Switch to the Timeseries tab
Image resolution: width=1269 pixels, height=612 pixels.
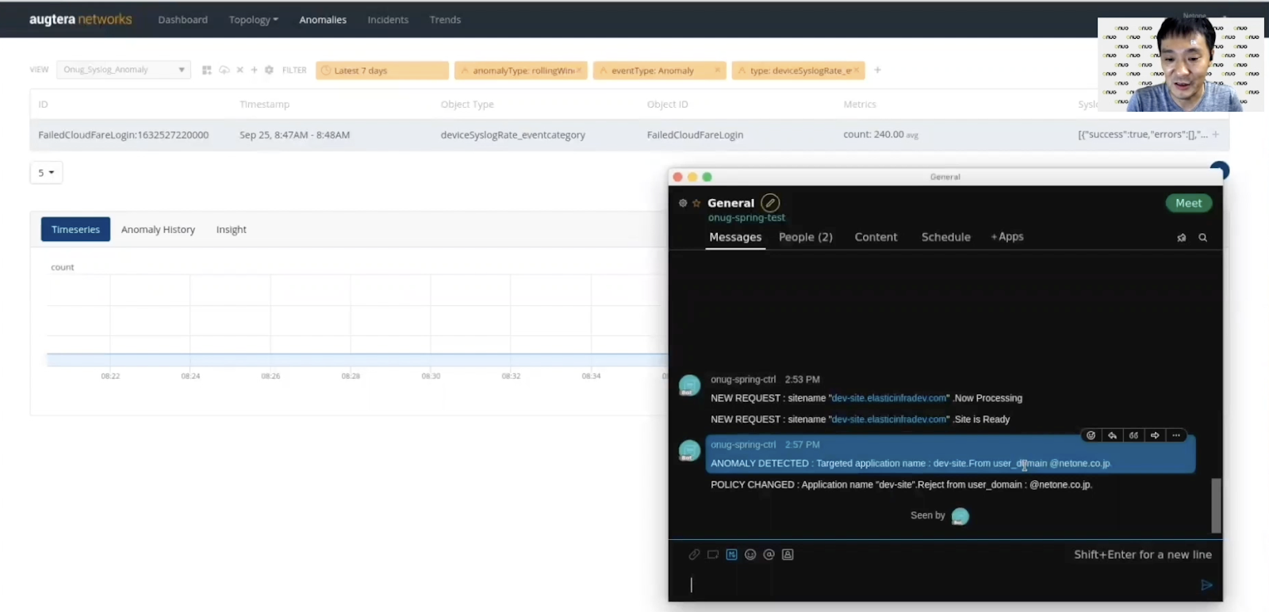(x=75, y=229)
